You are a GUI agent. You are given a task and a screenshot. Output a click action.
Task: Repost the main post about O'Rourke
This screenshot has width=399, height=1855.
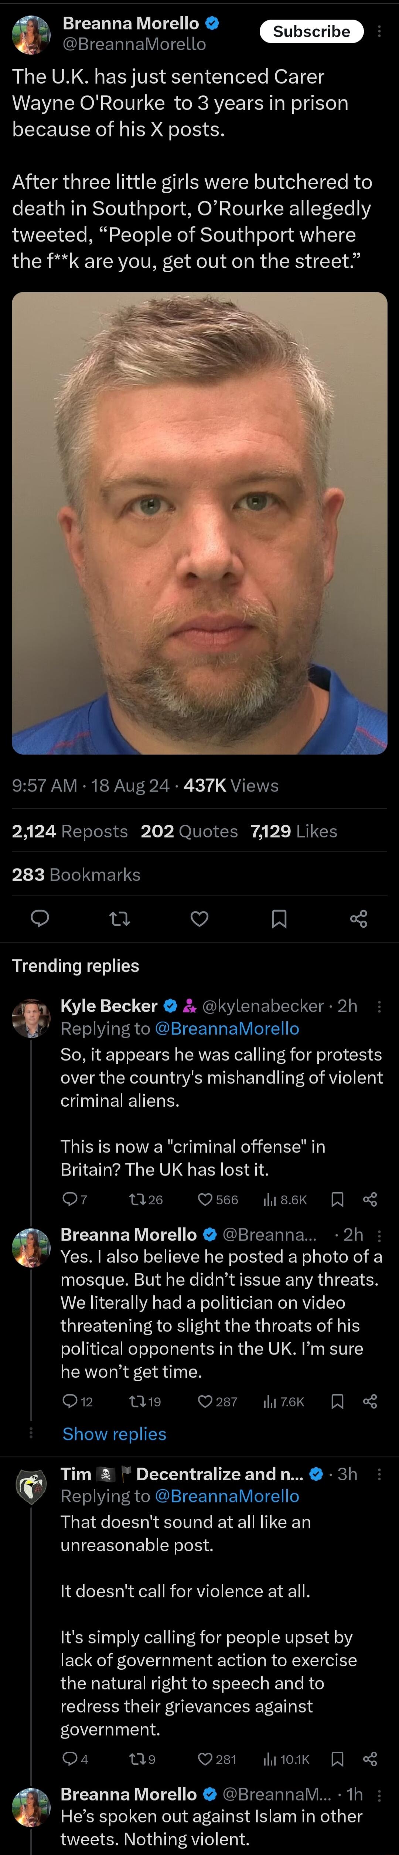(119, 917)
